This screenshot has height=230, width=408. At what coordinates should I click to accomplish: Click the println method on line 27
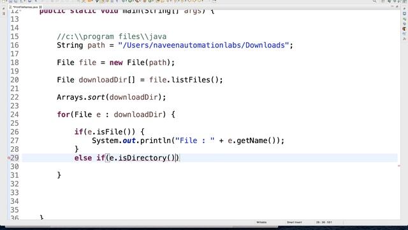click(156, 141)
